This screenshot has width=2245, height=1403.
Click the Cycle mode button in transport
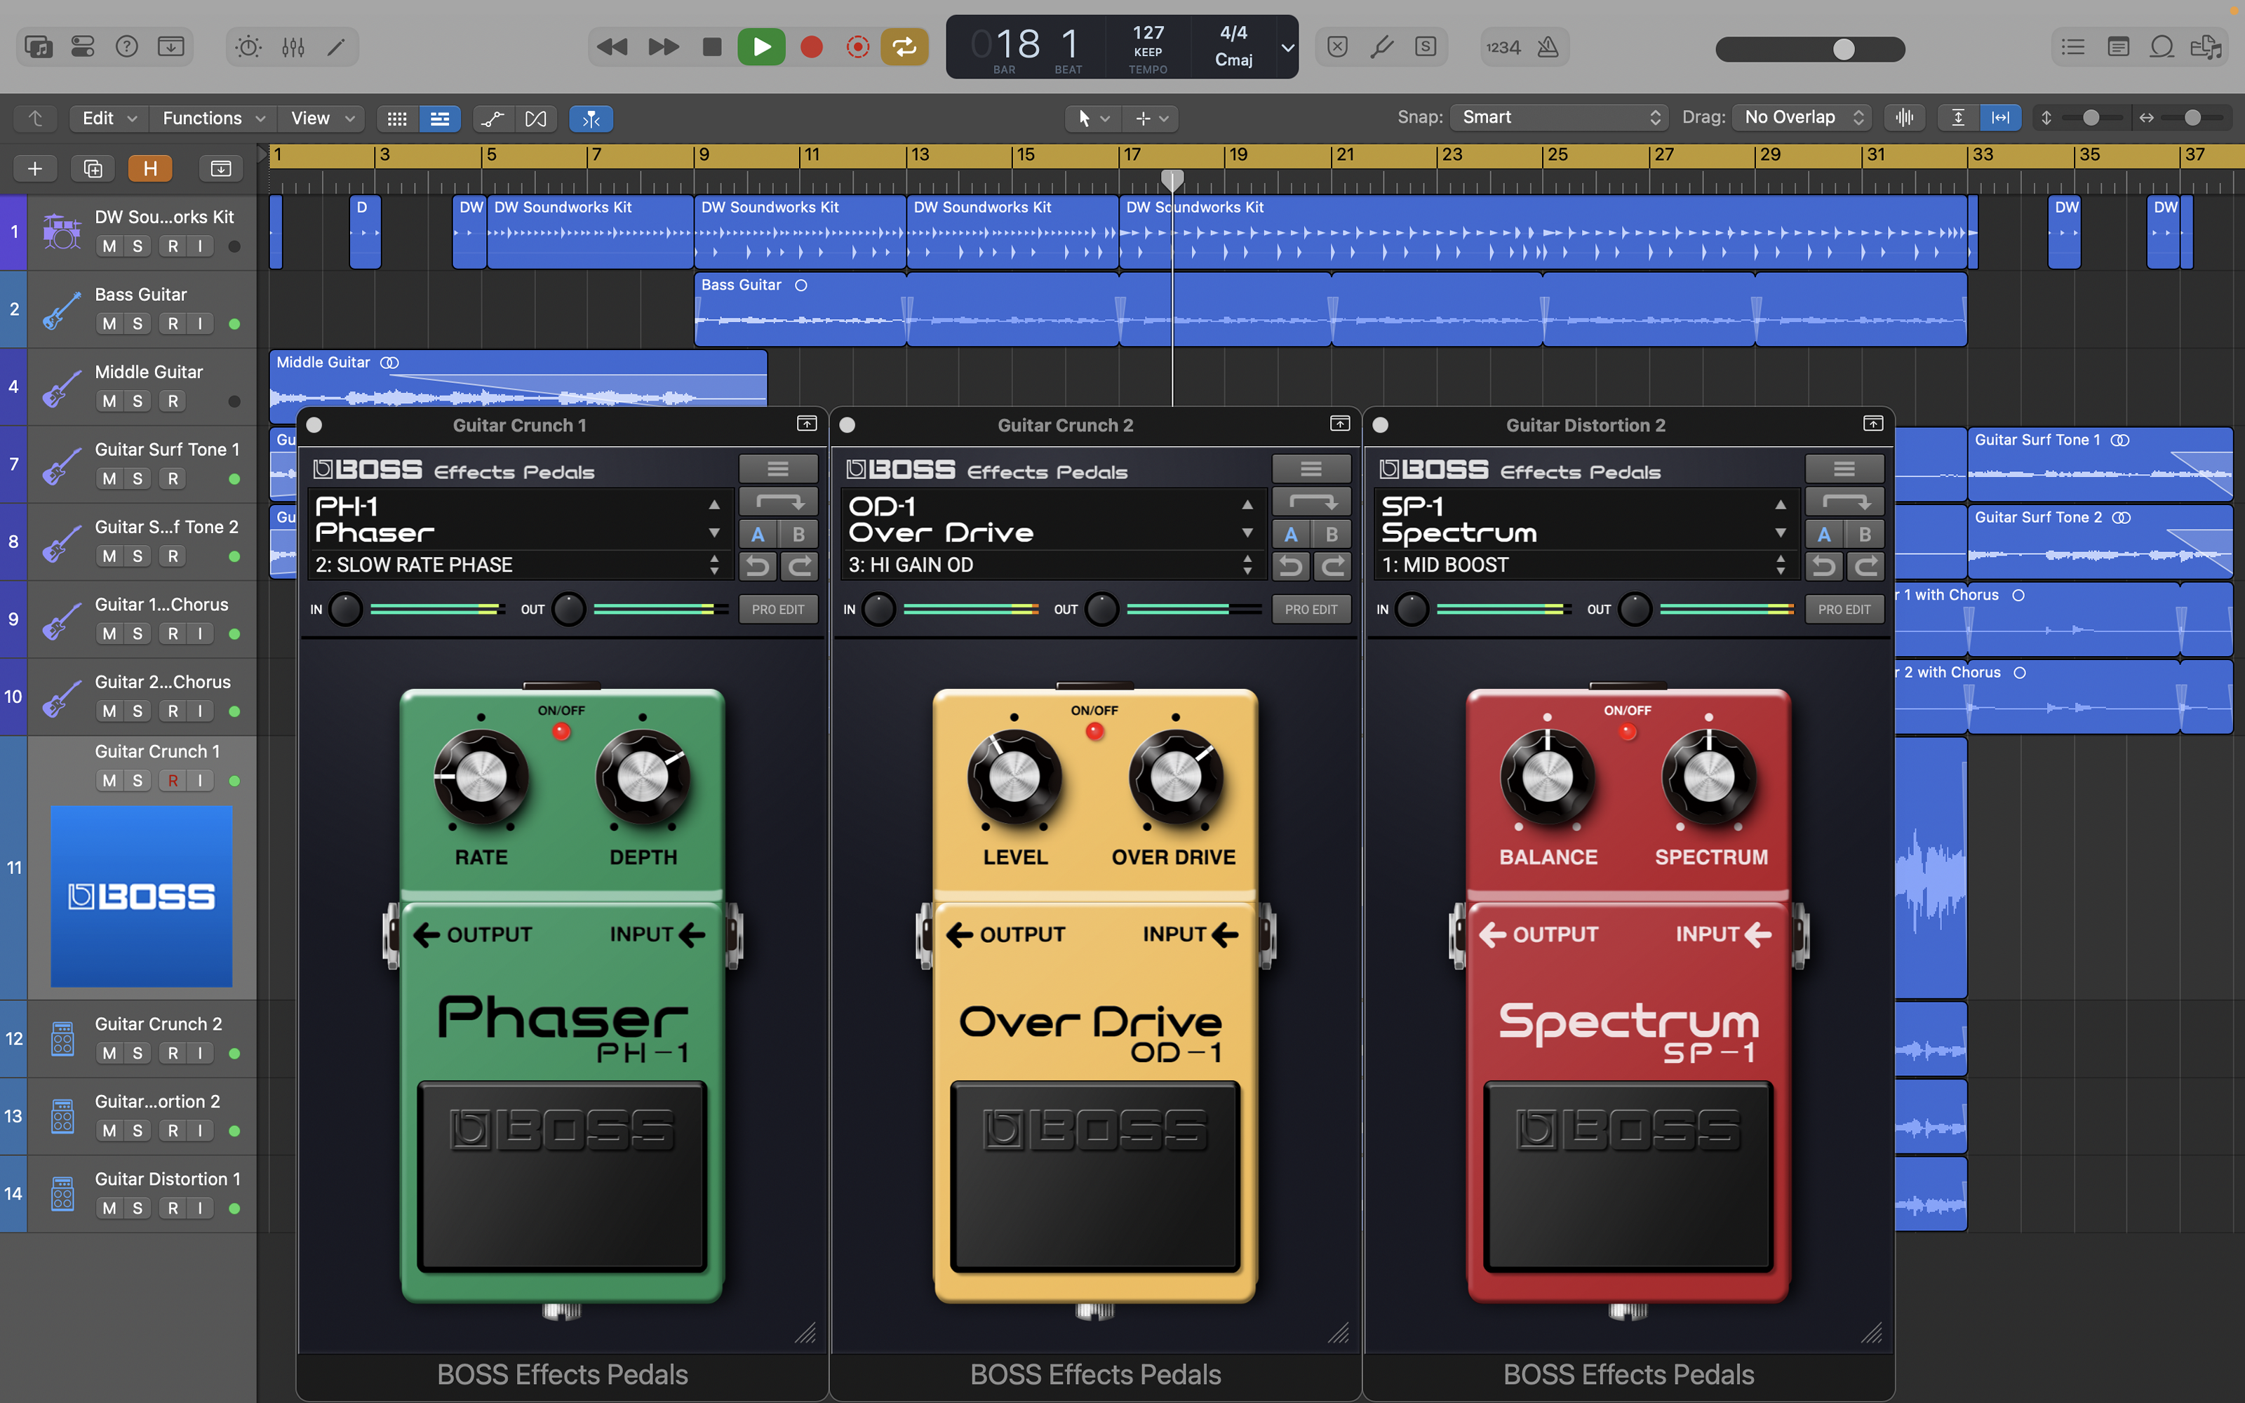click(x=904, y=46)
